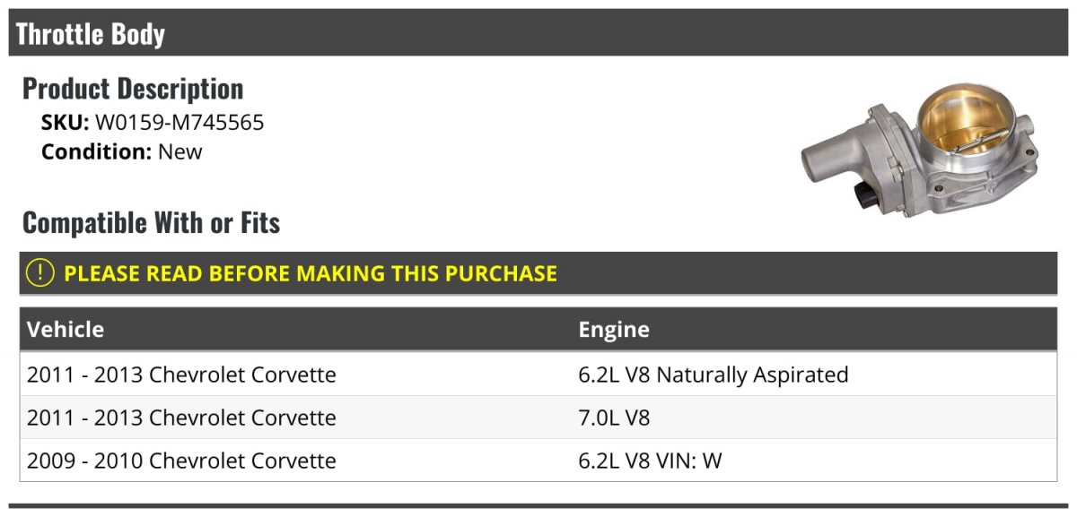This screenshot has width=1077, height=517.
Task: Select the SKU value W0159-M745565
Action: click(x=179, y=123)
